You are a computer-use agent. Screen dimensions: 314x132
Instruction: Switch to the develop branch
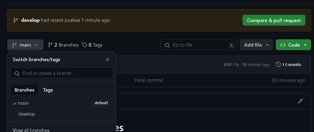pyautogui.click(x=27, y=114)
